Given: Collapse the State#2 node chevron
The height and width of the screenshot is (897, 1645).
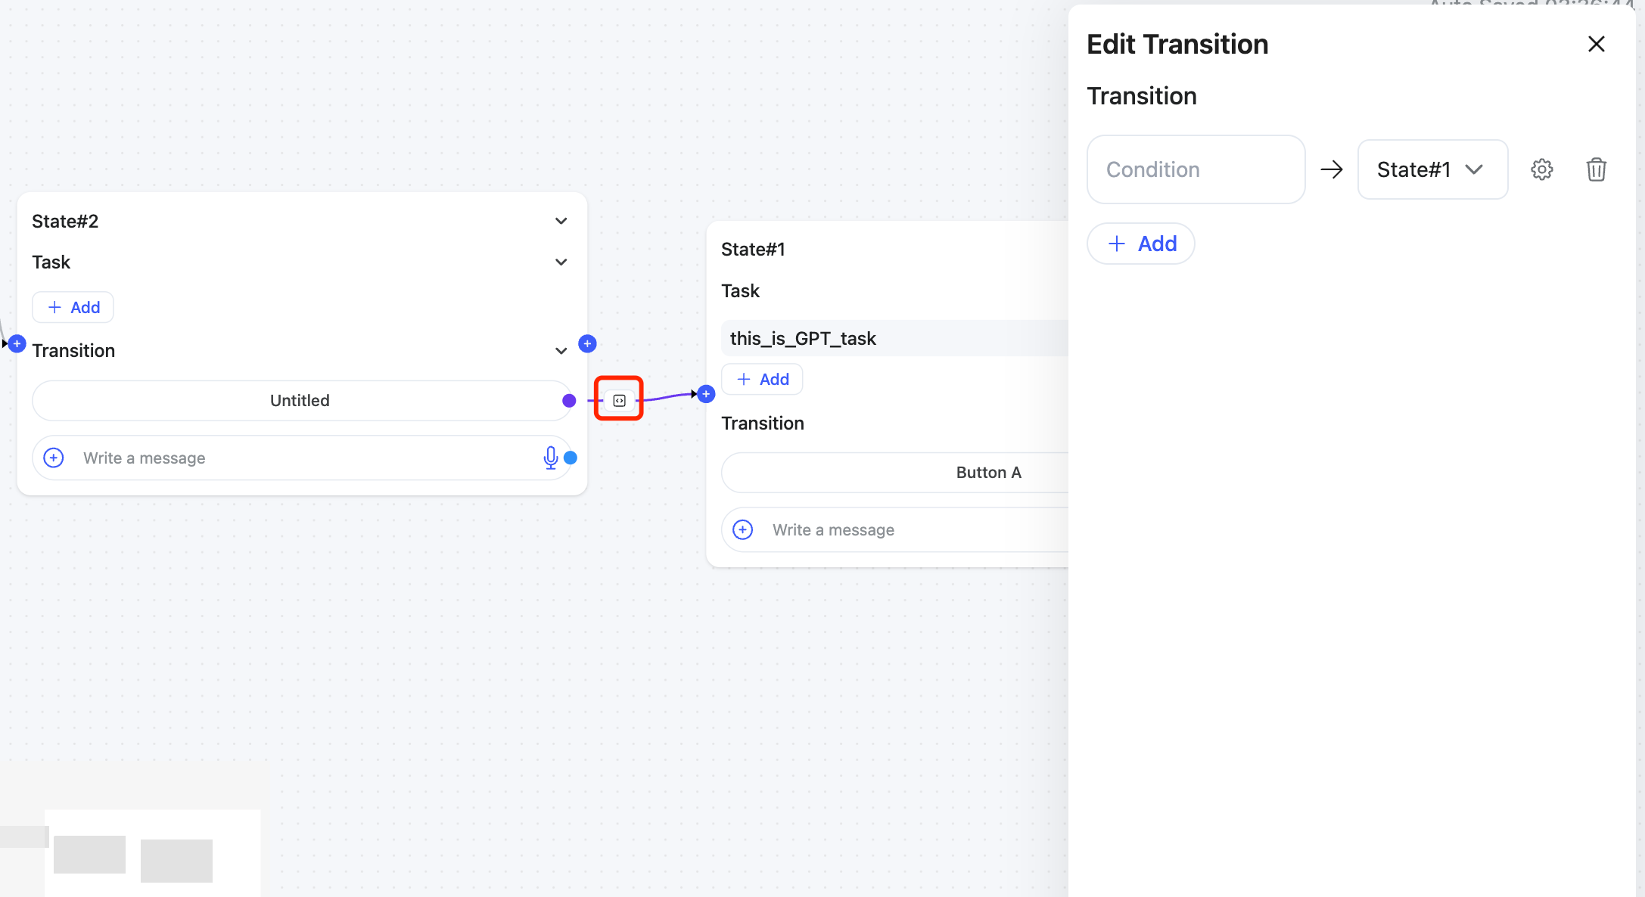Looking at the screenshot, I should click(x=561, y=221).
